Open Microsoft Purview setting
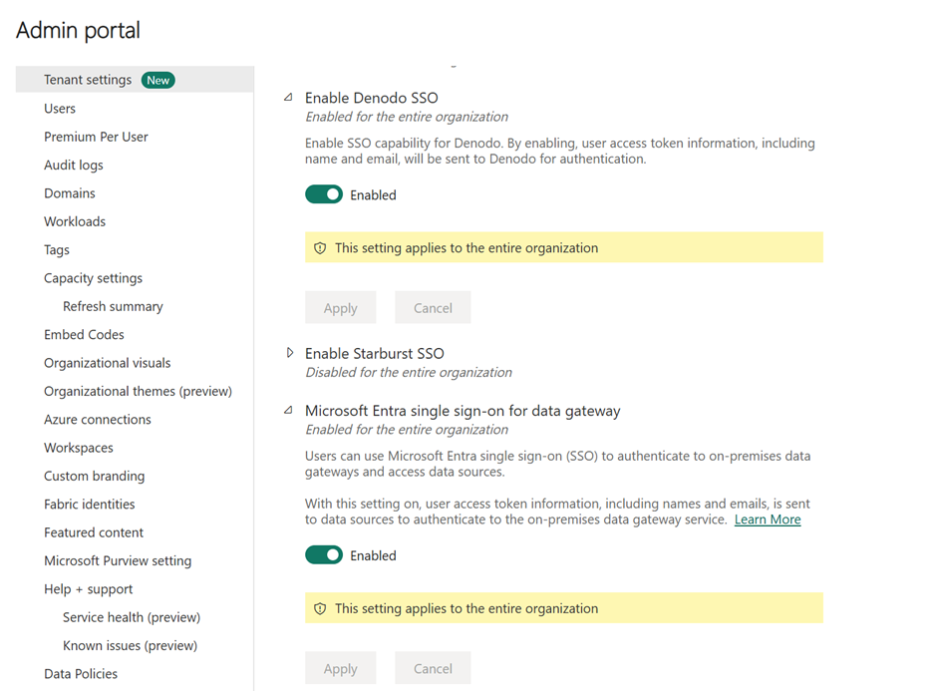This screenshot has width=932, height=691. [x=118, y=560]
